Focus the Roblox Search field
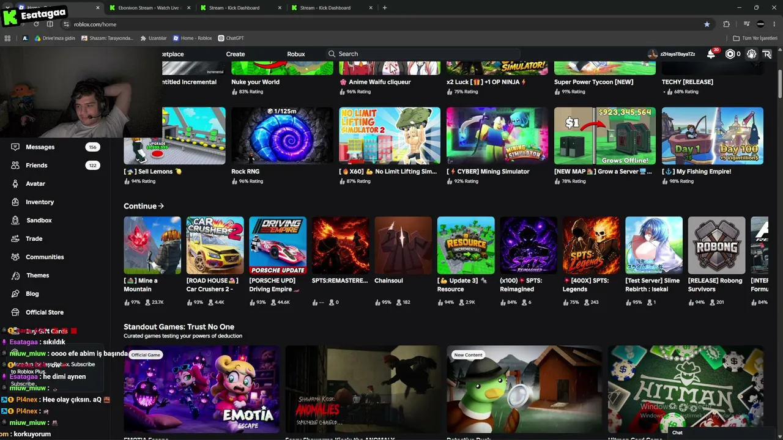Viewport: 783px width, 440px height. pos(422,54)
